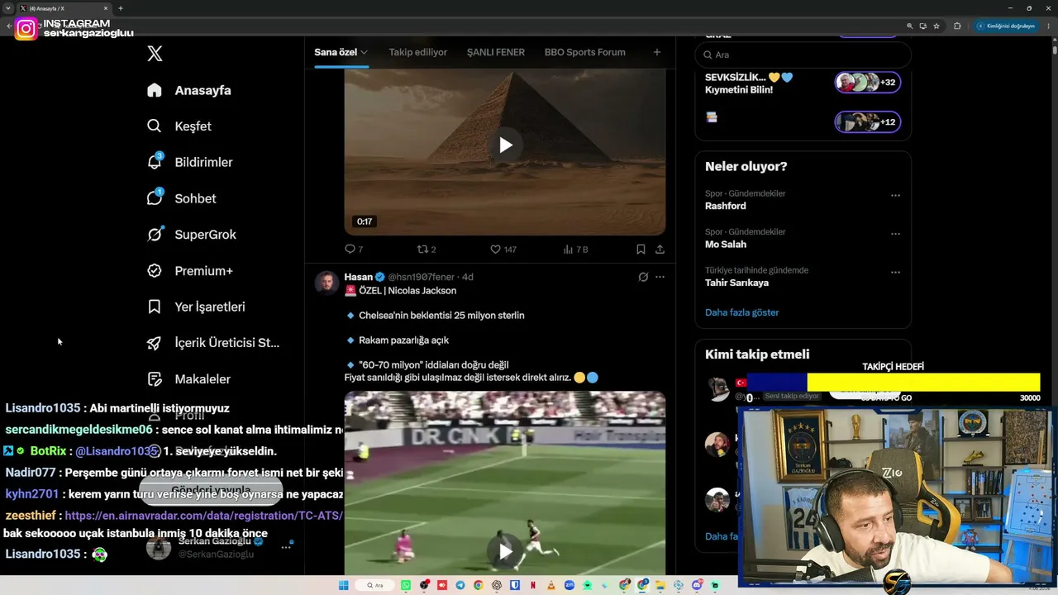Open the browser tab search dropdown
This screenshot has height=595, width=1058.
click(x=7, y=8)
